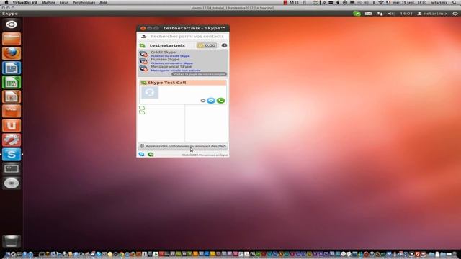Open the Ubuntu Dash home launcher
Image resolution: width=461 pixels, height=259 pixels.
point(12,24)
